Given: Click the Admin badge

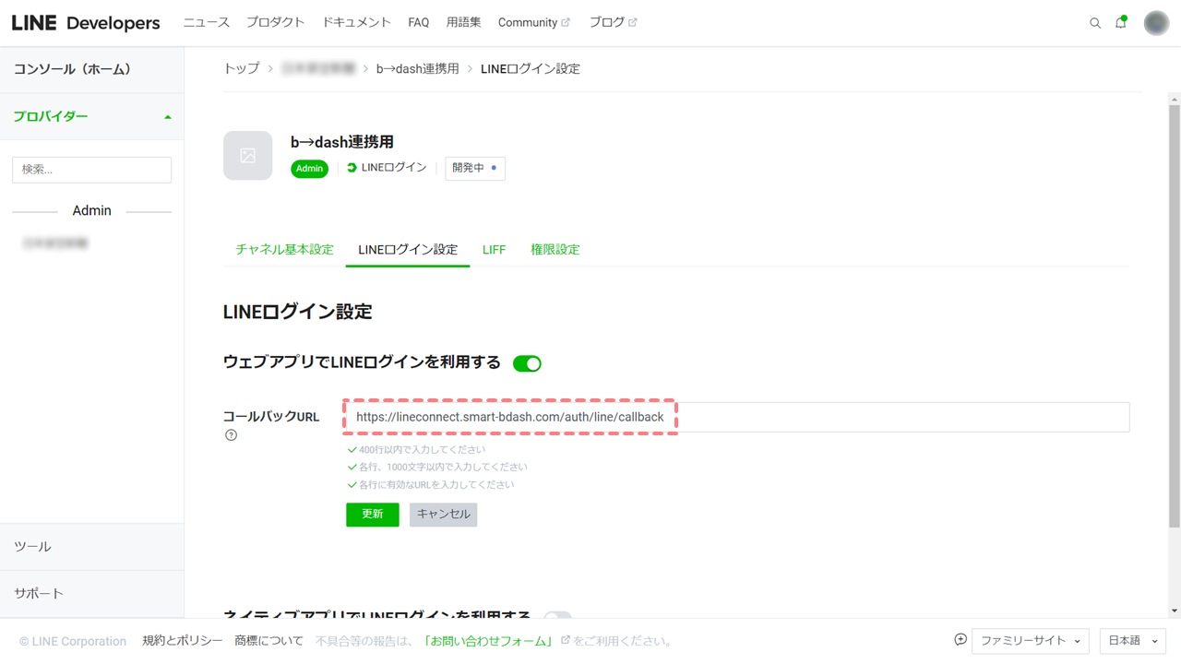Looking at the screenshot, I should pos(309,169).
